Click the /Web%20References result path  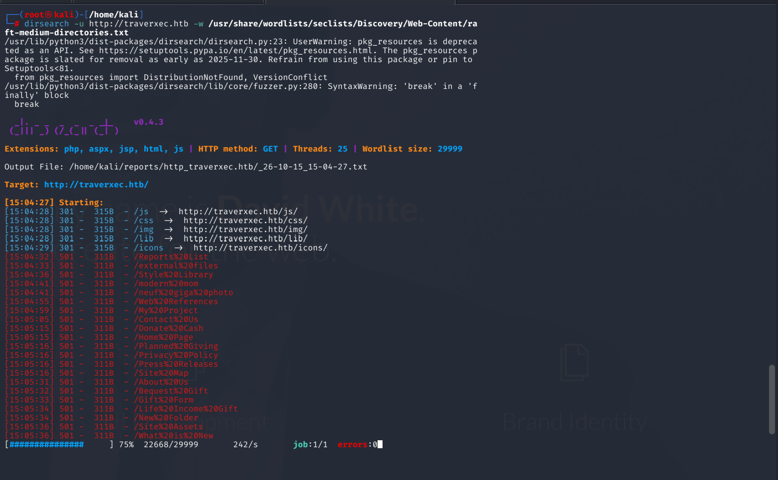pos(176,302)
